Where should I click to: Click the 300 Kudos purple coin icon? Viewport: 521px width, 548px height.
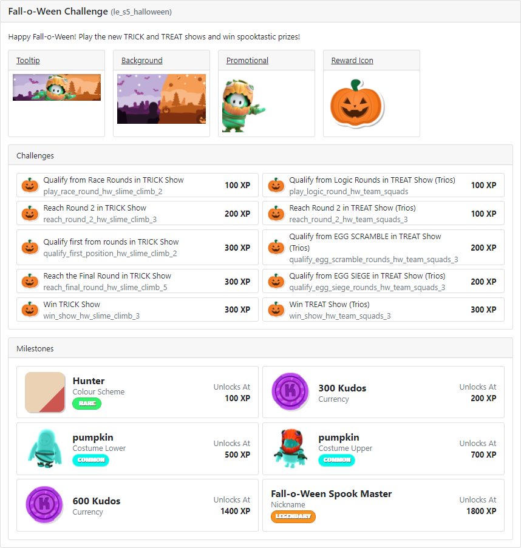click(290, 391)
